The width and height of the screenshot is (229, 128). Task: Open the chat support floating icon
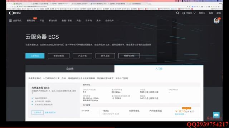click(x=216, y=115)
